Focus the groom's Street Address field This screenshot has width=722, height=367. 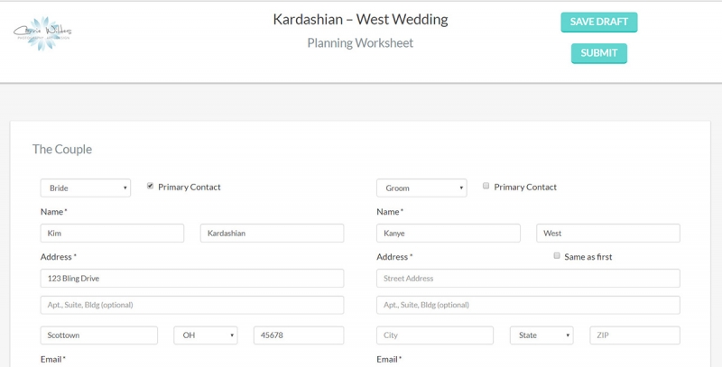click(x=528, y=279)
